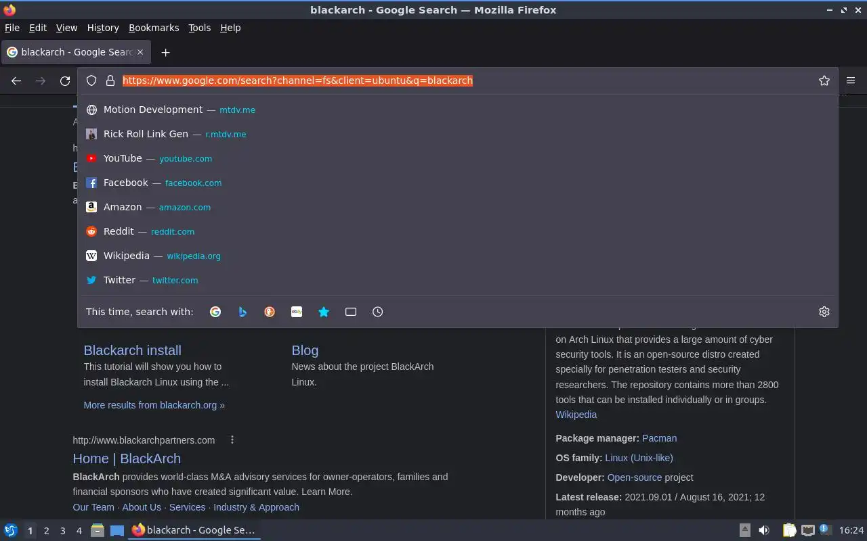Open the Blog result link
Image resolution: width=867 pixels, height=541 pixels.
coord(305,350)
